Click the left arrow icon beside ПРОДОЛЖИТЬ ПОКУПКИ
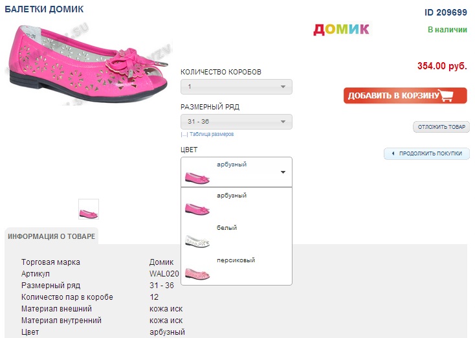475x338 pixels. tap(393, 153)
